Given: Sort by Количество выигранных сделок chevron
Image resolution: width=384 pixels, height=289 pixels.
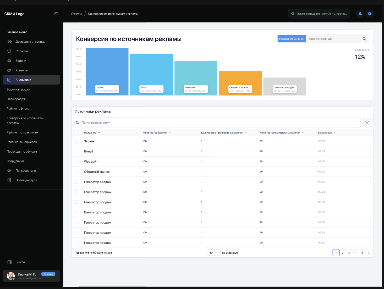Looking at the screenshot, I should tap(303, 133).
